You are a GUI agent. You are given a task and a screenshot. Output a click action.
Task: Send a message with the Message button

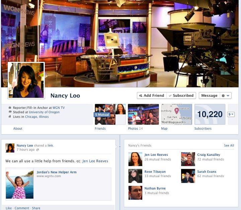coord(209,96)
